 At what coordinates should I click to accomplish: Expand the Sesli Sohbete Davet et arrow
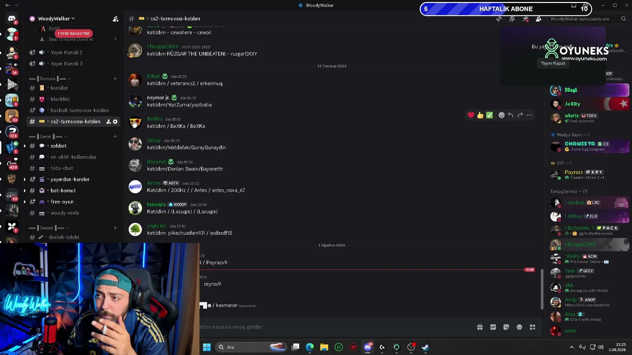116,39
